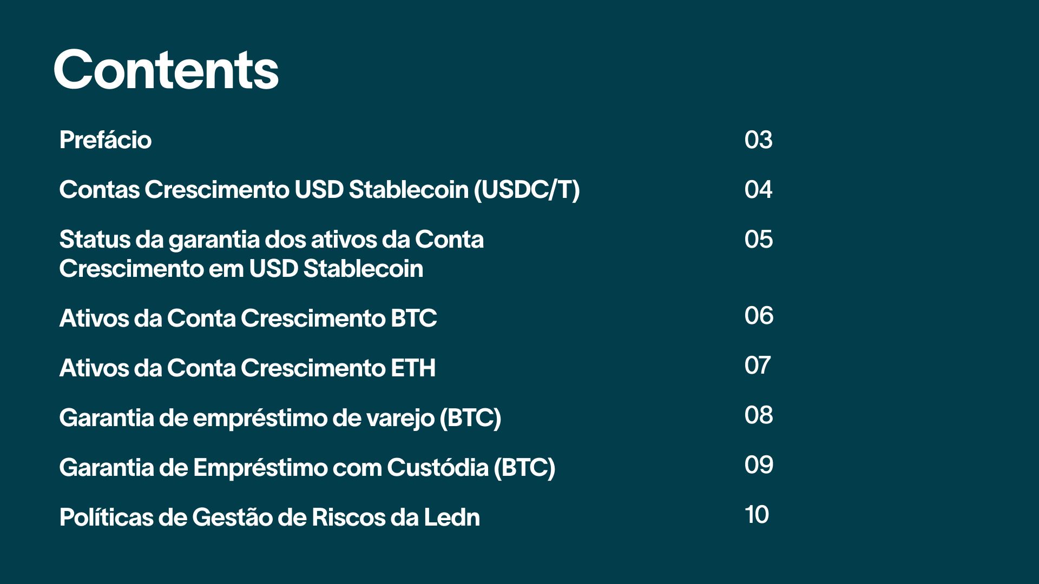Image resolution: width=1039 pixels, height=584 pixels.
Task: Click the Contents heading
Action: coord(166,70)
